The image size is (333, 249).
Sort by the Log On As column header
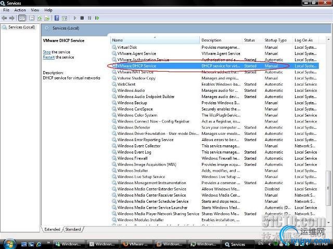tap(306, 40)
